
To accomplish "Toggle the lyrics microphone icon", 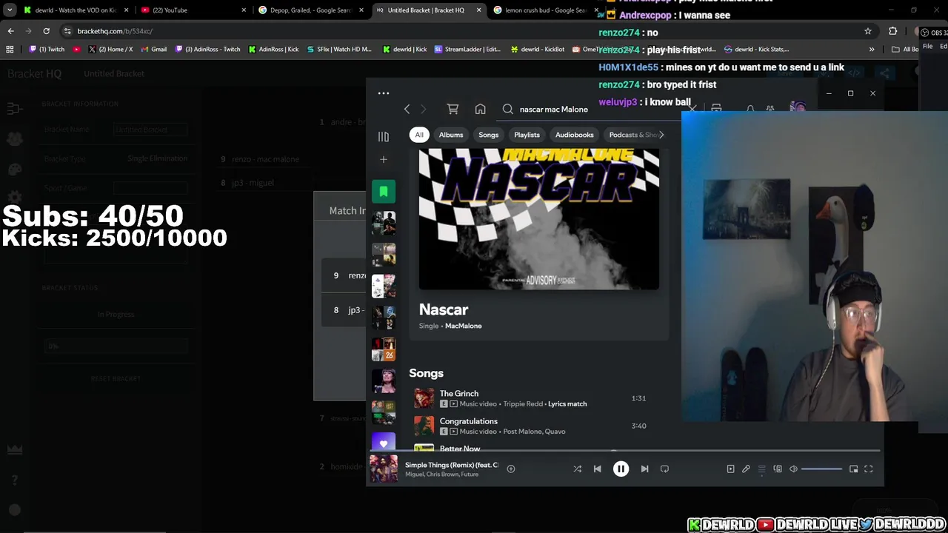I will (746, 469).
